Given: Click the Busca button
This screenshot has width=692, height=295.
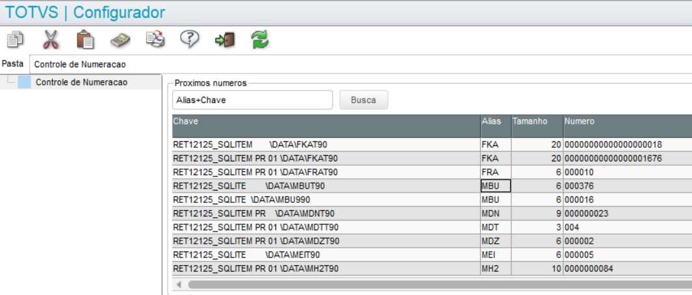Looking at the screenshot, I should click(x=364, y=100).
